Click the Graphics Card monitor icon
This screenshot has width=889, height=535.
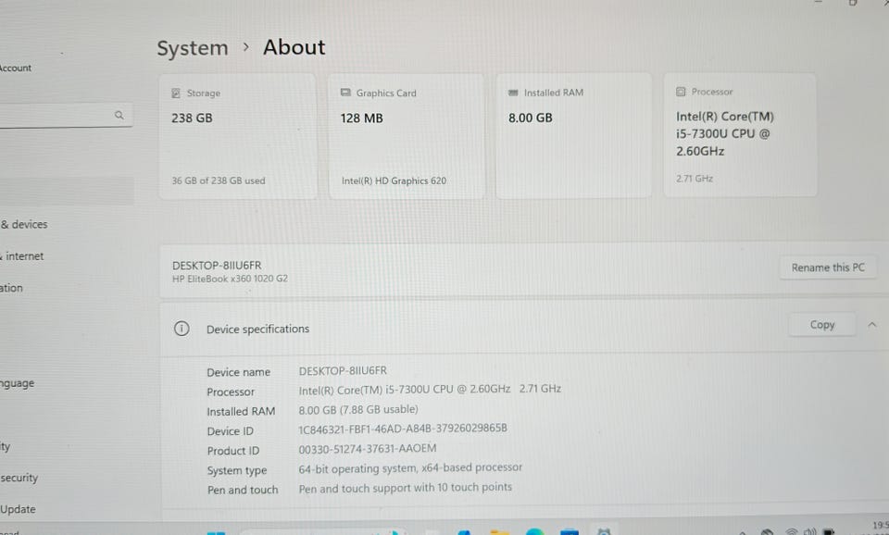coord(345,93)
